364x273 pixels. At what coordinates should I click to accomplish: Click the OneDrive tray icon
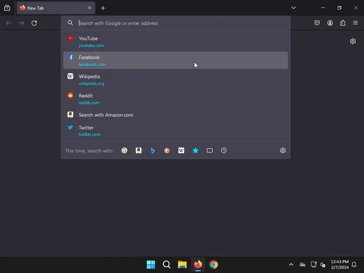tap(303, 264)
